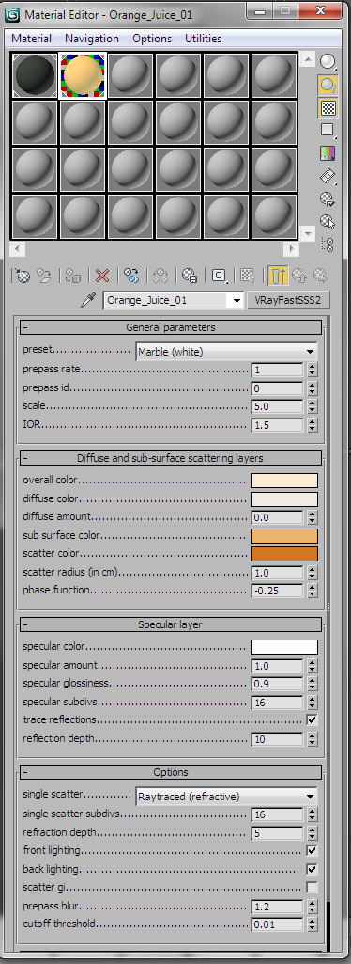351x964 pixels.
Task: Collapse the Specular layer rollout
Action: click(171, 624)
